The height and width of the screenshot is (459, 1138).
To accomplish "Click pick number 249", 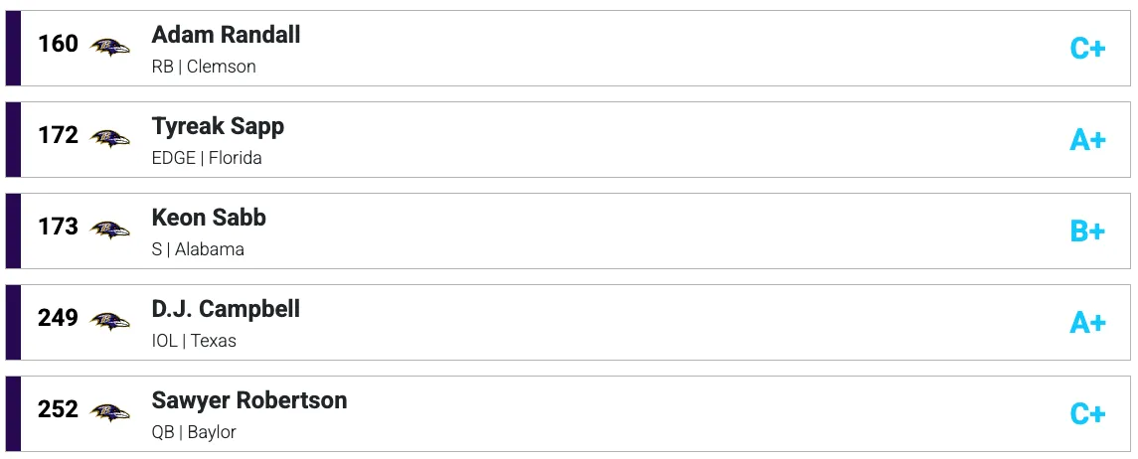I will pyautogui.click(x=58, y=319).
